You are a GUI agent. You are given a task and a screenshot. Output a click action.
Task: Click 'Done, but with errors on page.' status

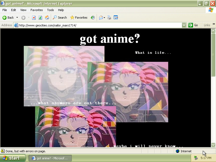tap(26, 151)
